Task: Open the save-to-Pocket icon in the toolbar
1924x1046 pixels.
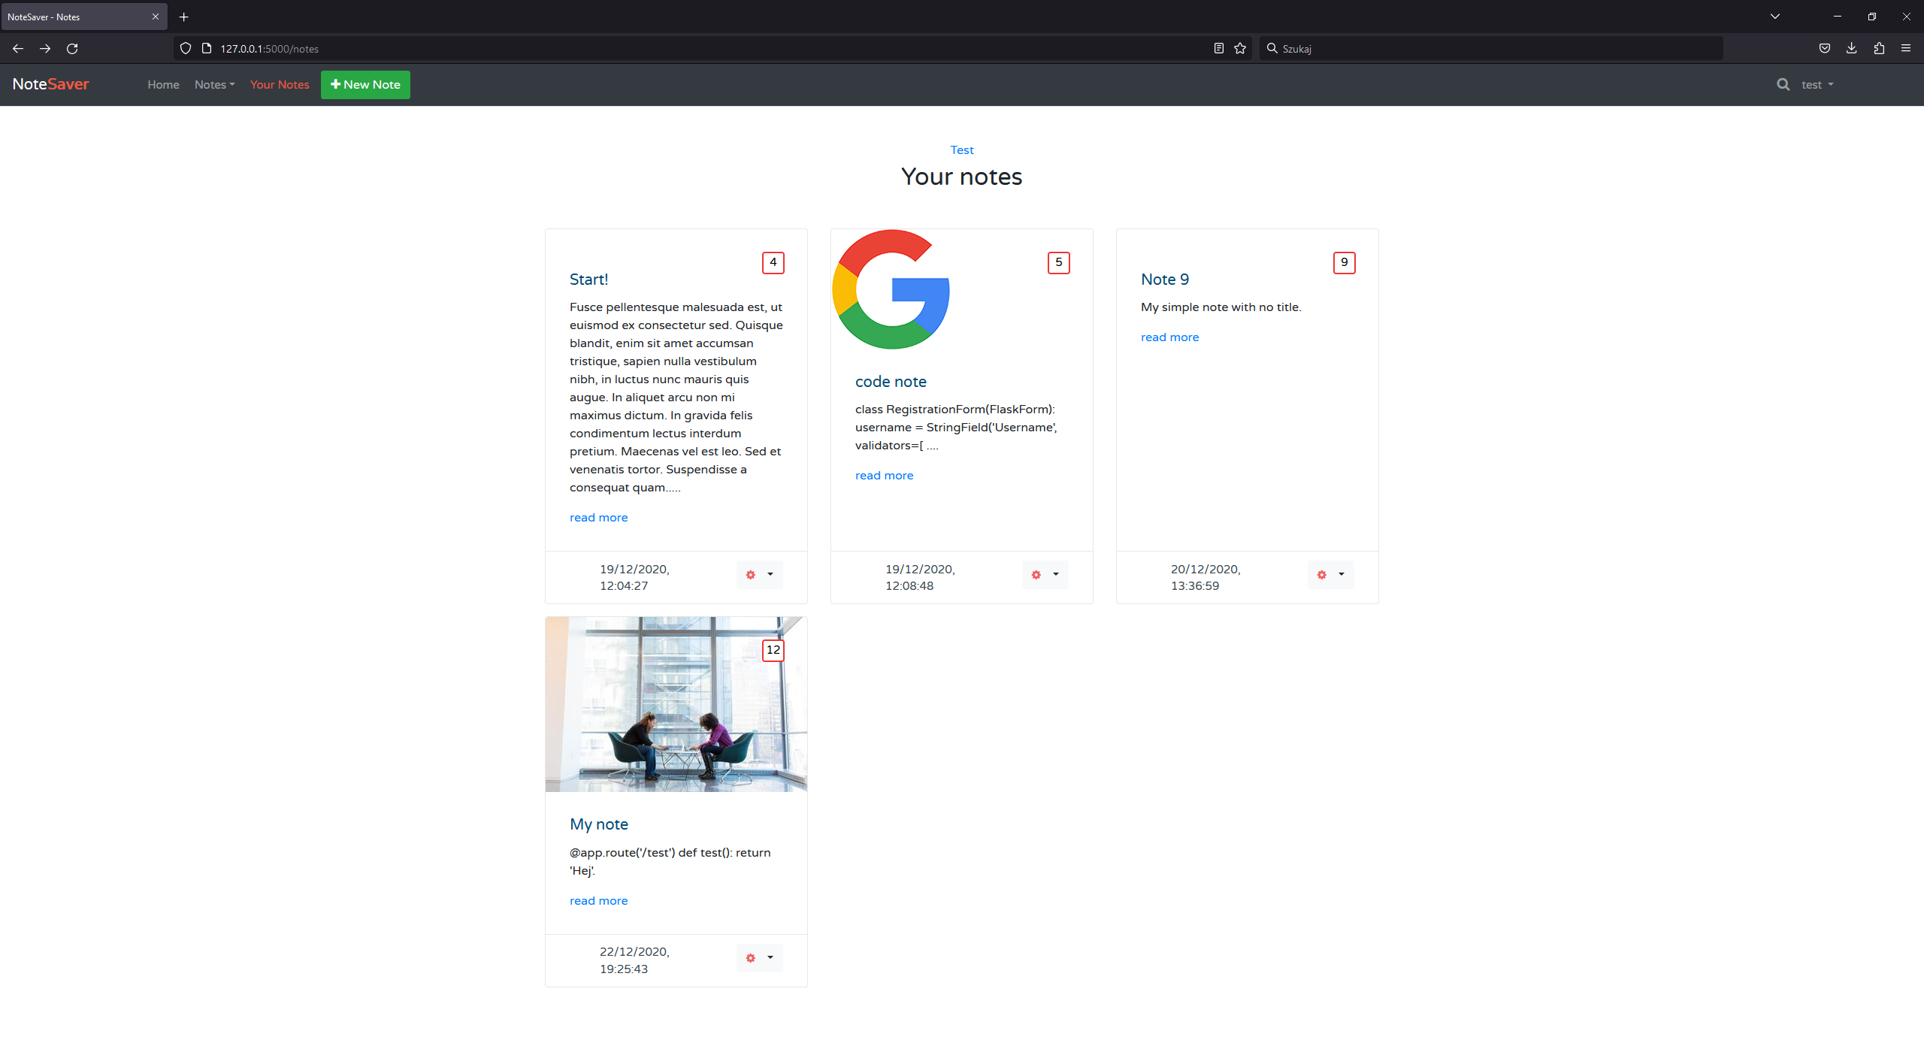Action: tap(1824, 48)
